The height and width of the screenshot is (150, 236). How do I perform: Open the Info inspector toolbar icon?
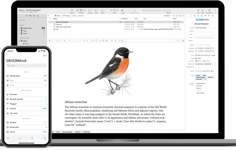[x=198, y=10]
